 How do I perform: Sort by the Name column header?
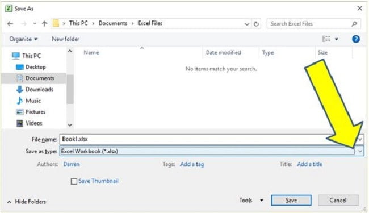(91, 52)
